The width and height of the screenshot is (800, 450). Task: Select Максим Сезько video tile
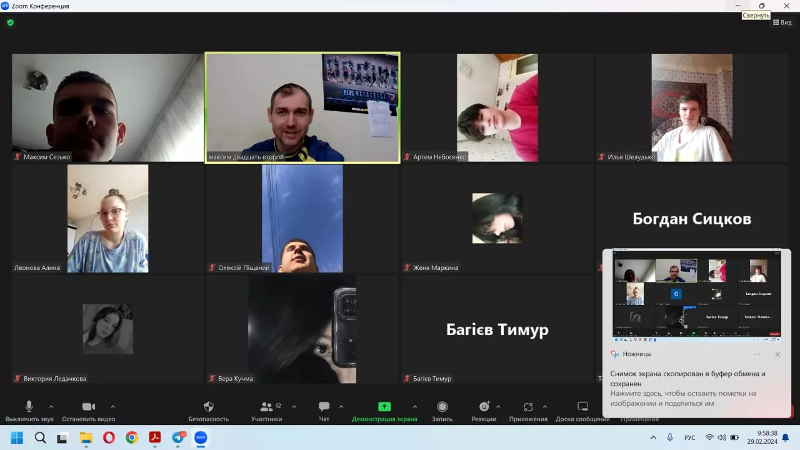[108, 107]
